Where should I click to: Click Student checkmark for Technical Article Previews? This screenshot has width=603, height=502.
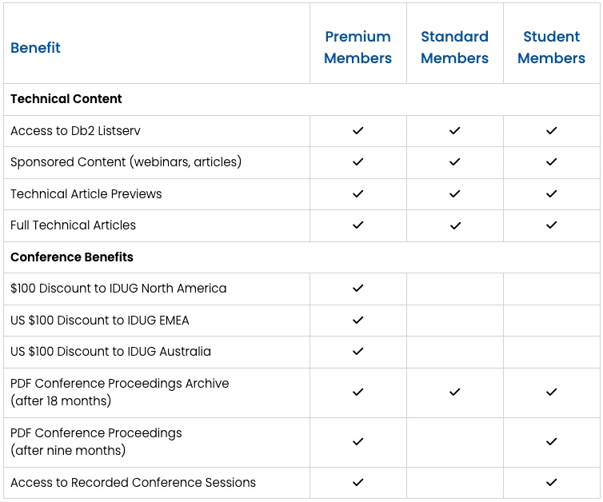tap(551, 193)
